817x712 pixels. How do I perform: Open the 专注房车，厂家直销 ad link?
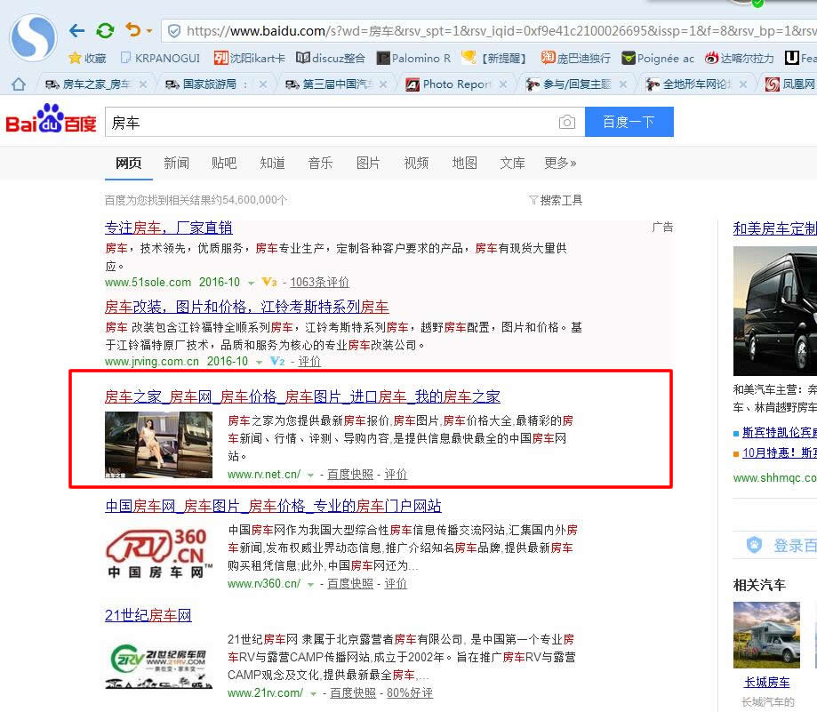[x=168, y=228]
